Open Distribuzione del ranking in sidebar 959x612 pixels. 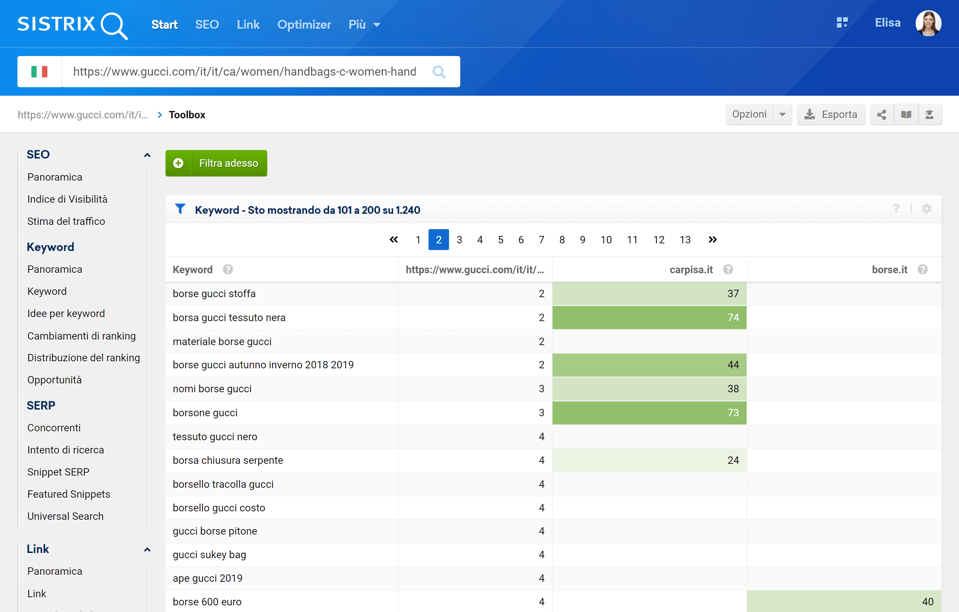(84, 358)
